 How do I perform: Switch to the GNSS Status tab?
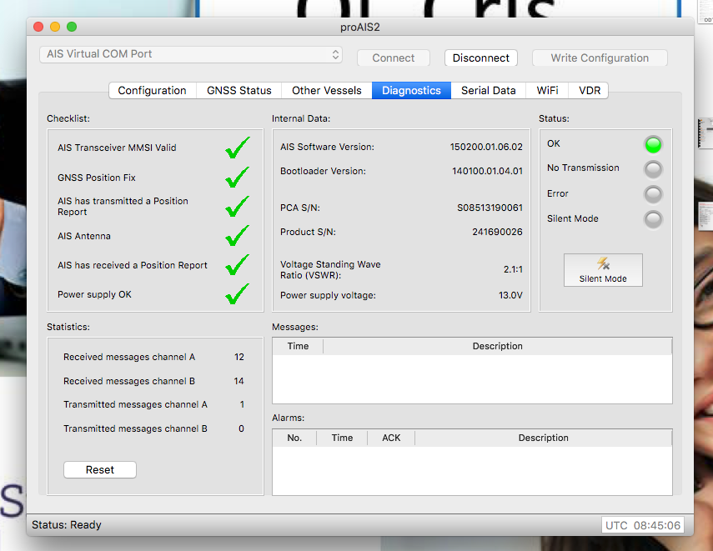[239, 91]
